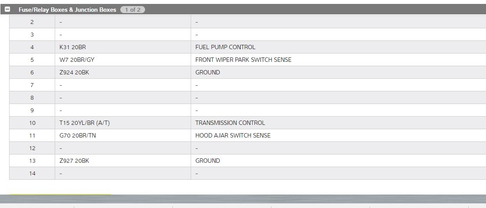Select the TRANSMISSION CONTROL description cell
Screen dimensions: 486x208
(x=230, y=123)
